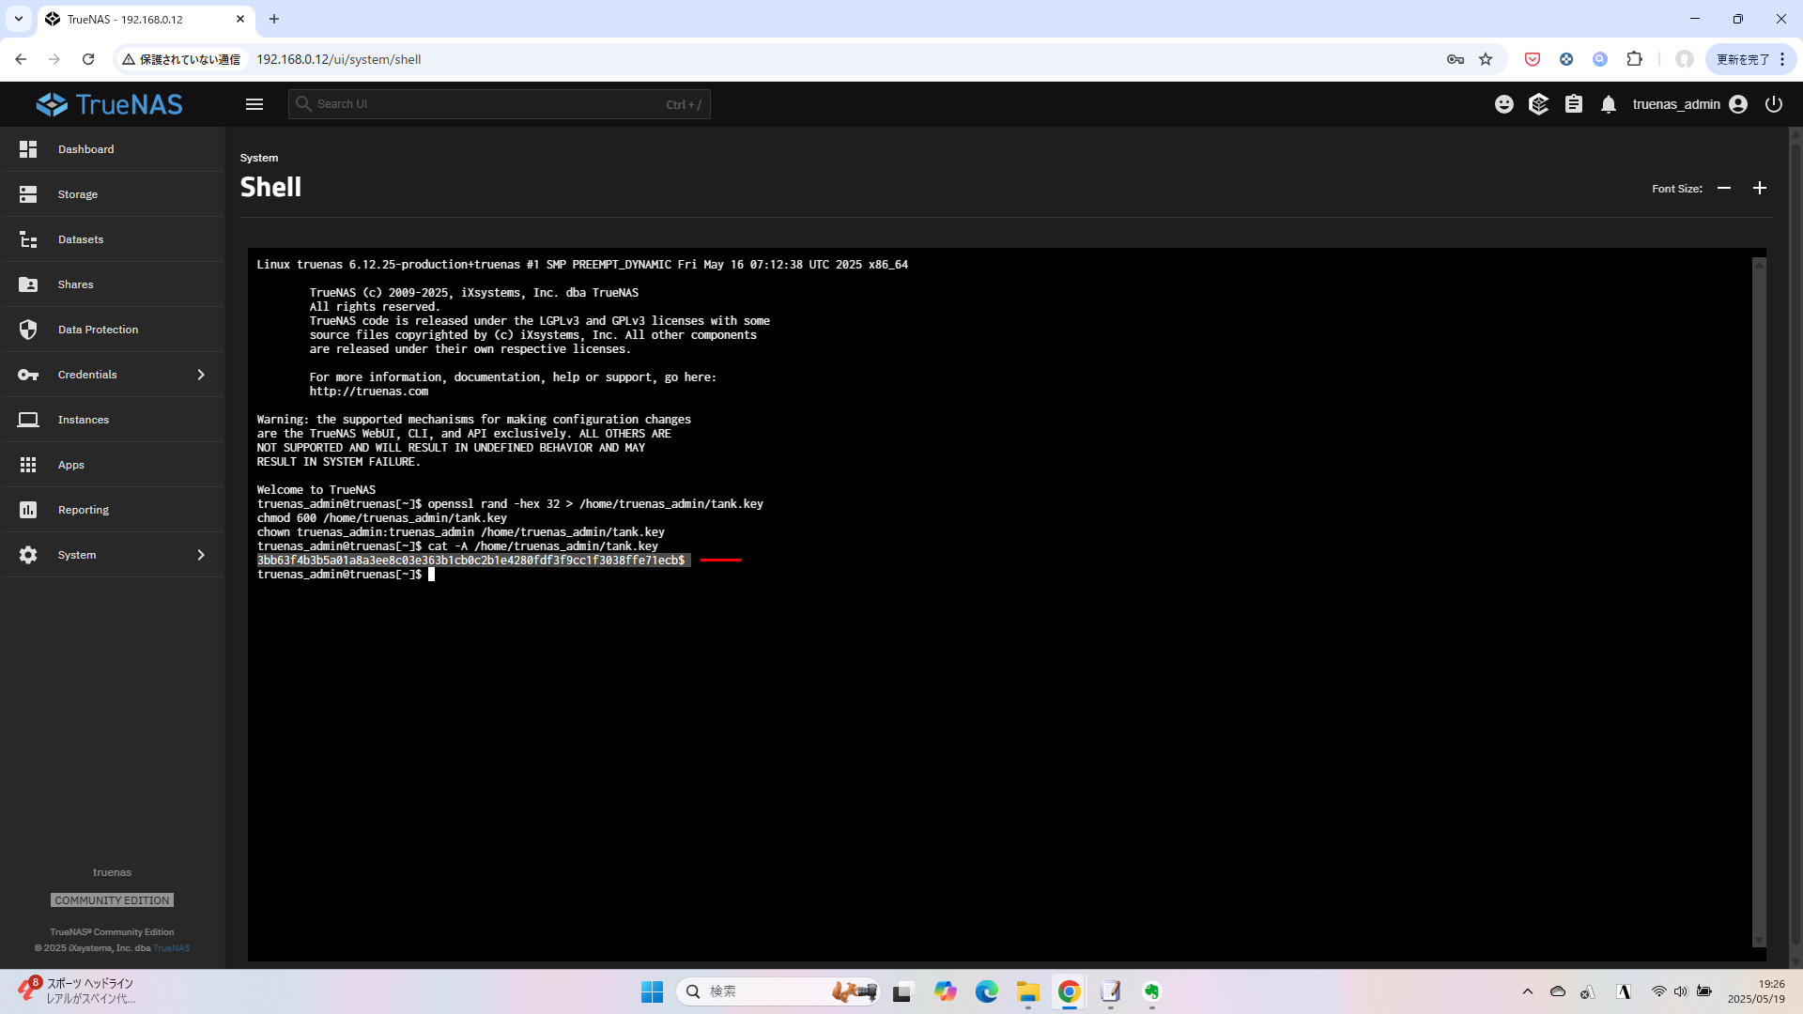Click the Instances laptop icon
Viewport: 1803px width, 1014px height.
pyautogui.click(x=28, y=420)
